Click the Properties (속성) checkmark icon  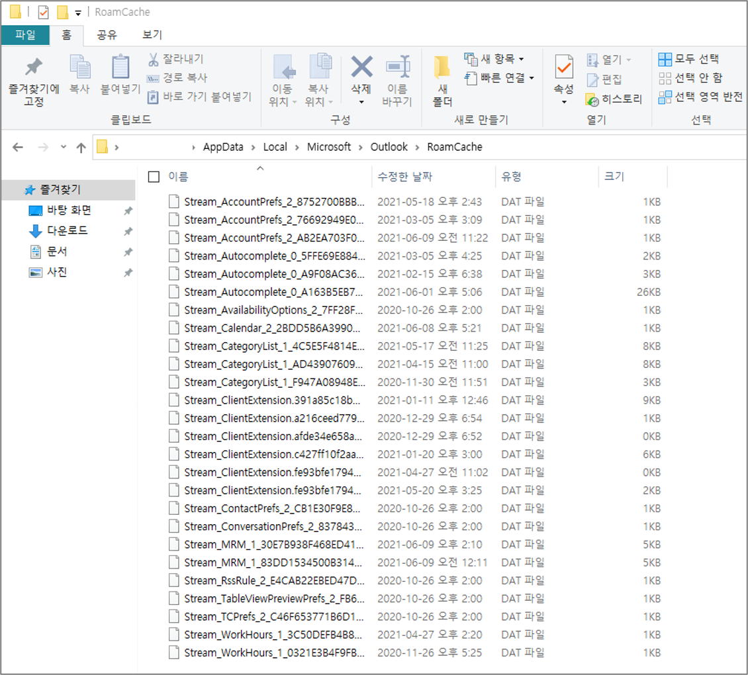(x=564, y=67)
